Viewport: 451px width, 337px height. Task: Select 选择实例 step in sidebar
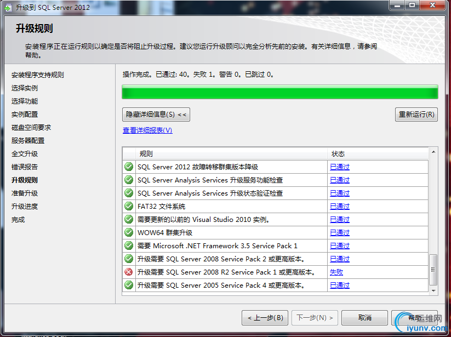[25, 88]
